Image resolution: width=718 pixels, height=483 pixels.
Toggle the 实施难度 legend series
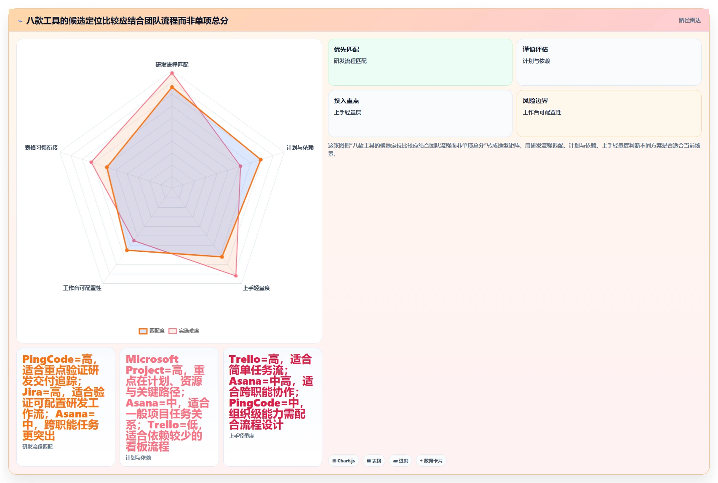pyautogui.click(x=184, y=331)
